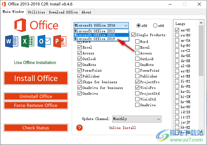Select the x86 architecture radio button
The width and height of the screenshot is (207, 145).
pos(138,25)
